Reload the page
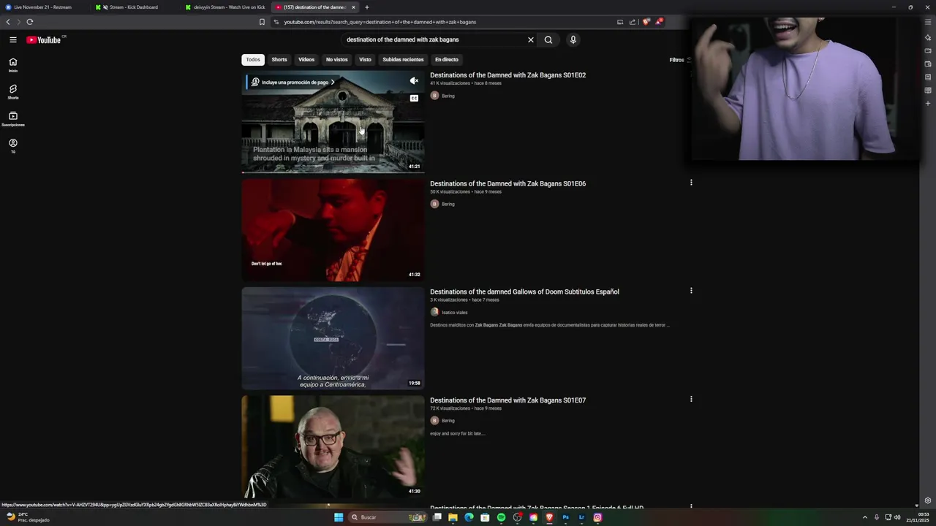The width and height of the screenshot is (936, 526). pos(30,22)
